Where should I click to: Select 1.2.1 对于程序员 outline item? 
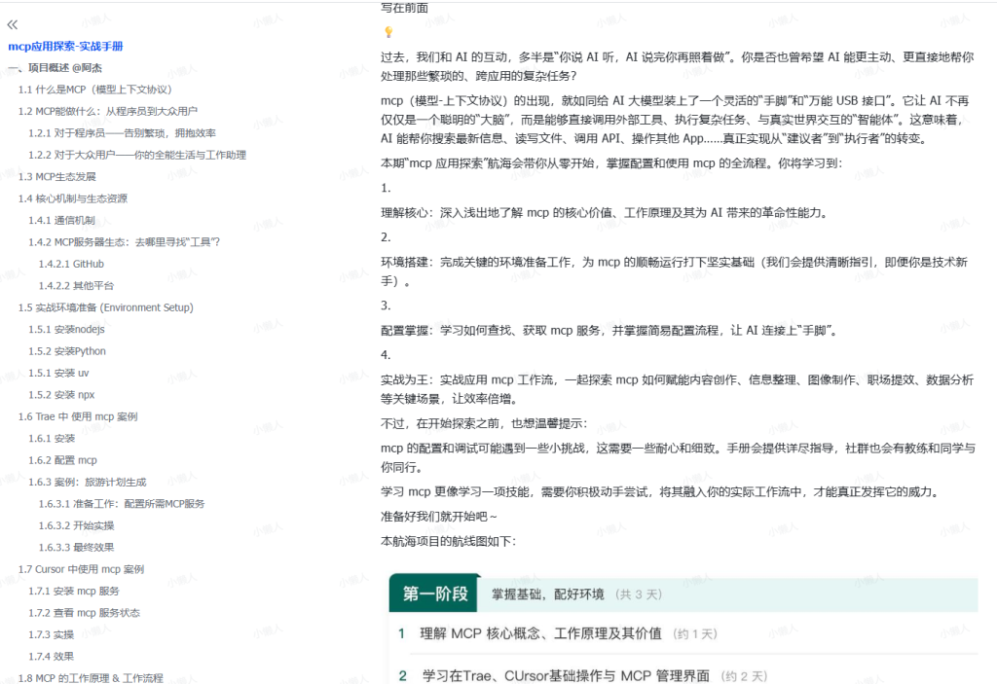tap(122, 133)
